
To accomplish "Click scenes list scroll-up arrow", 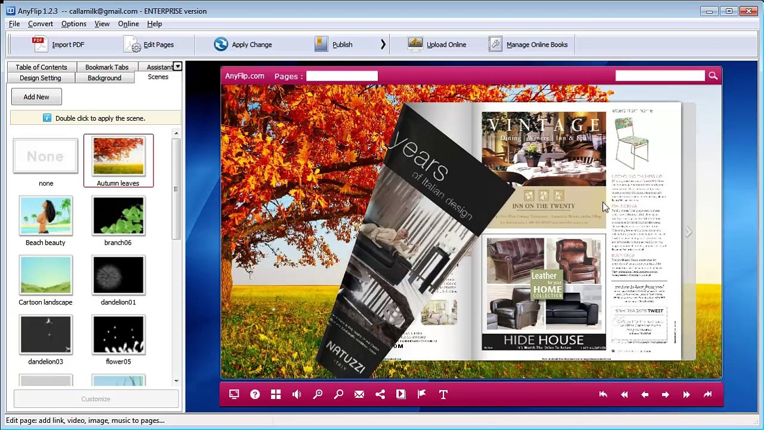I will coord(176,133).
